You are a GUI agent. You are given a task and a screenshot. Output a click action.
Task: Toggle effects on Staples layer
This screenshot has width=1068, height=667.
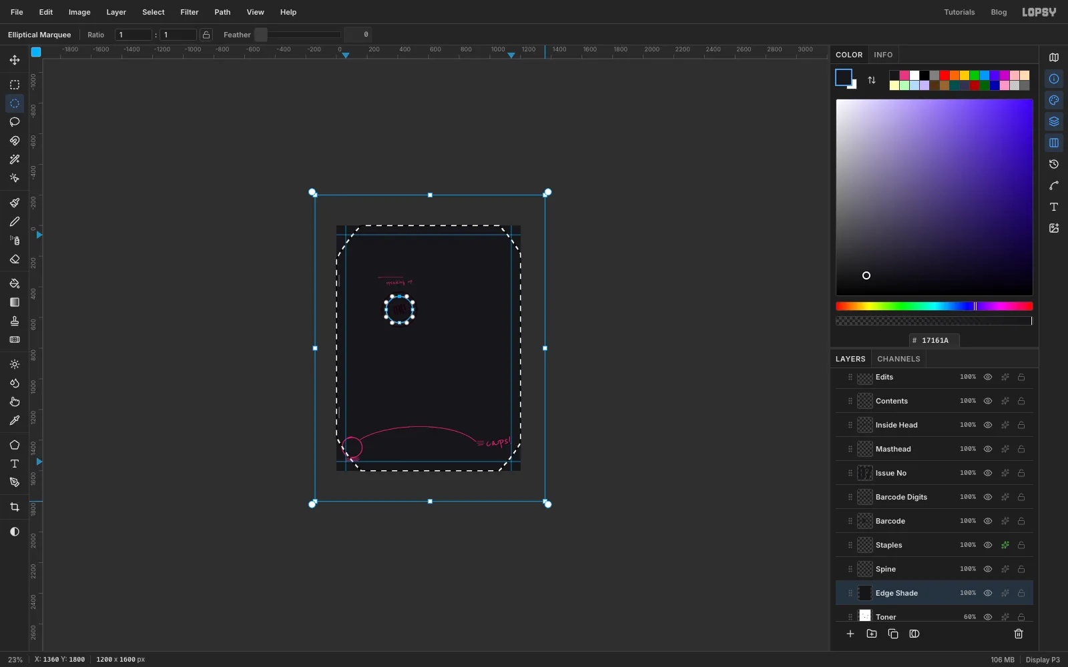pyautogui.click(x=1005, y=545)
